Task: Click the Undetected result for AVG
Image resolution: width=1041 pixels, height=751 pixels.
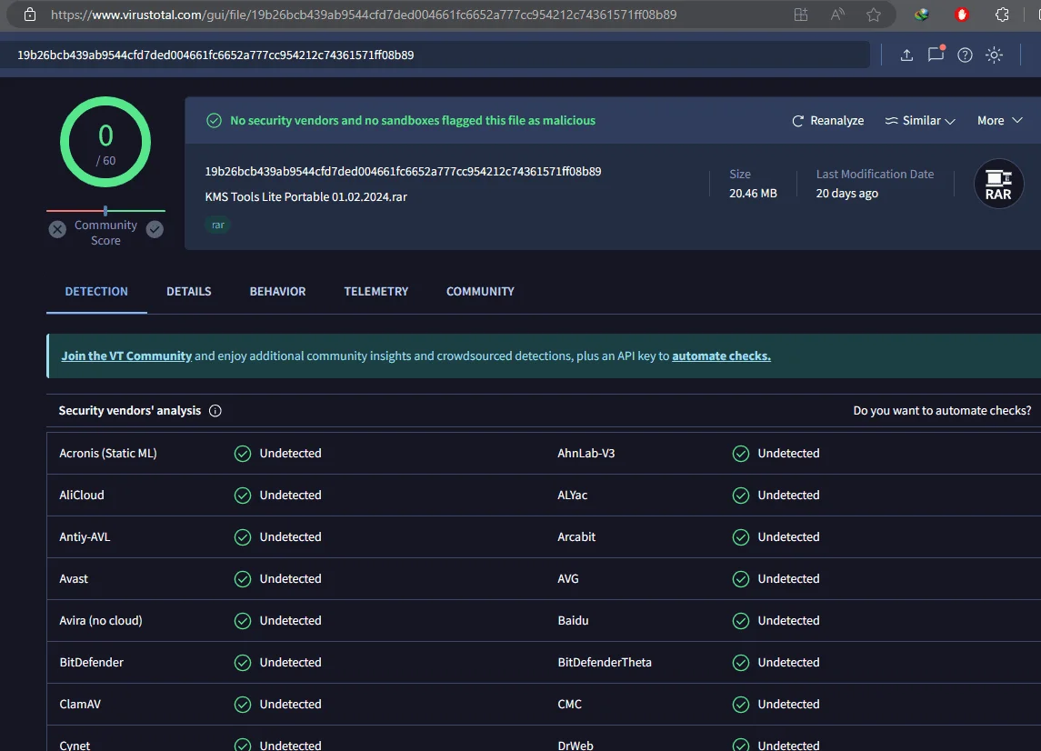Action: click(x=789, y=579)
